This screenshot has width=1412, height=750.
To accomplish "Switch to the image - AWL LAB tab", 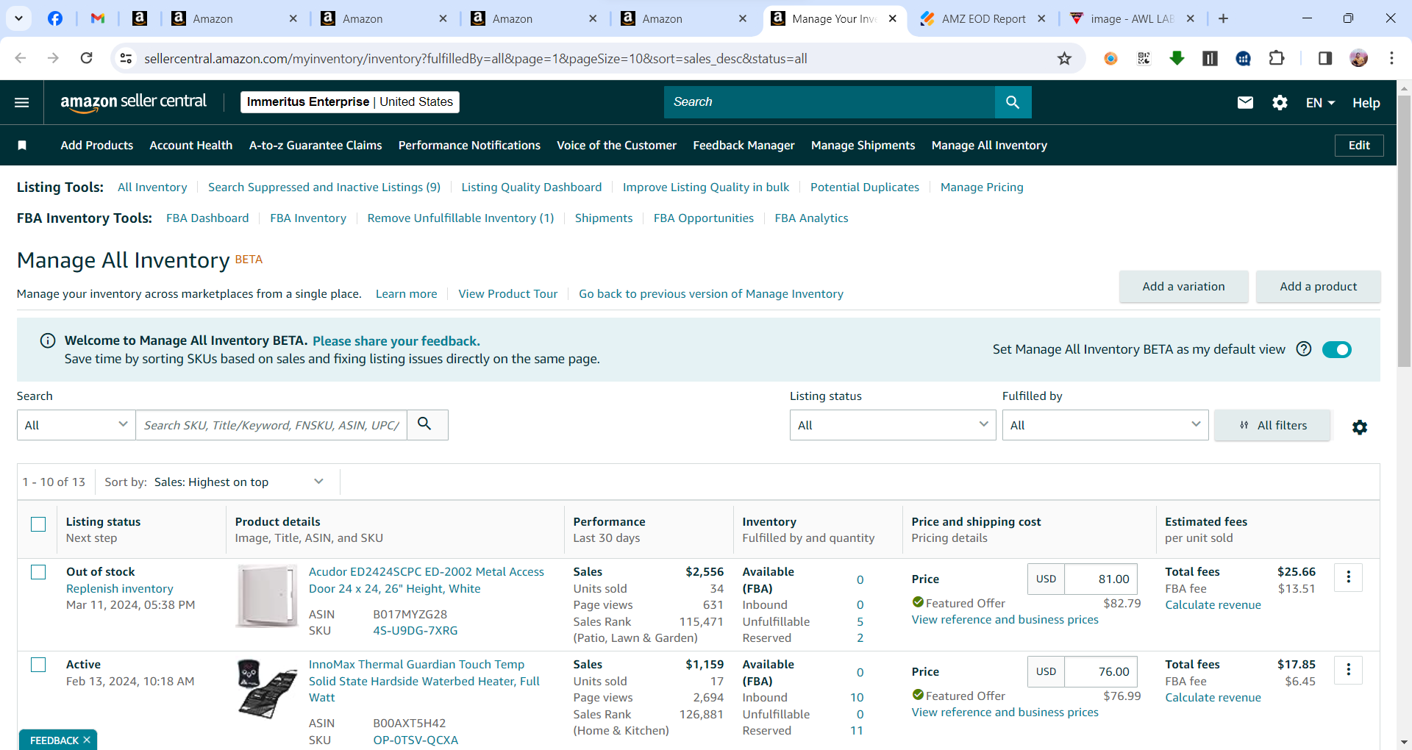I will pyautogui.click(x=1131, y=19).
